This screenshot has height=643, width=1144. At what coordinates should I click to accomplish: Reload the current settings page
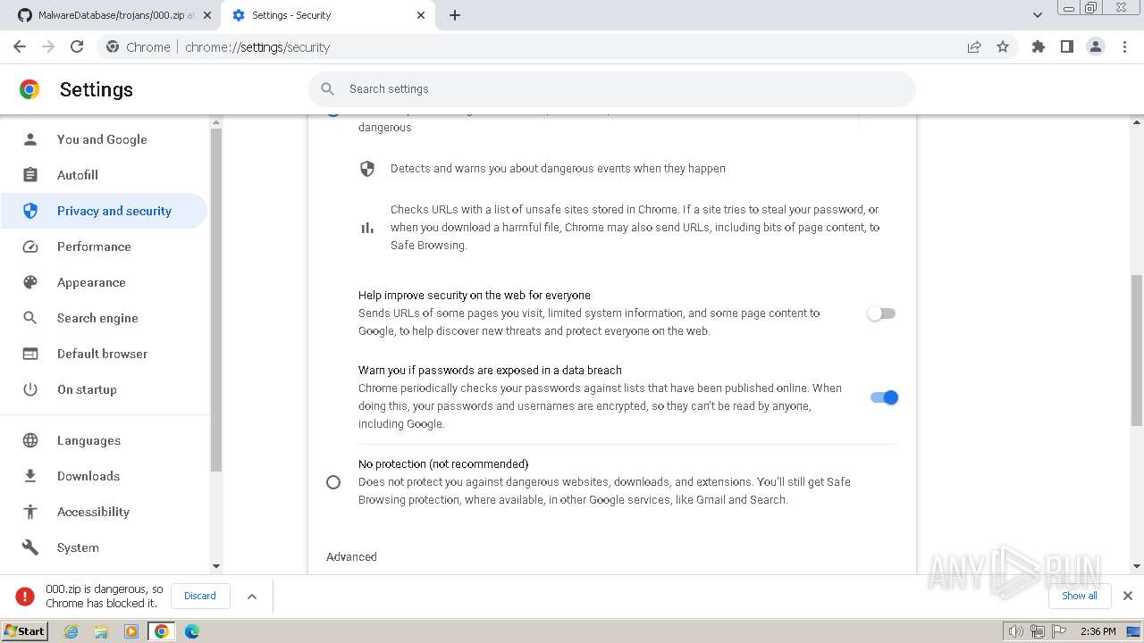[x=77, y=46]
